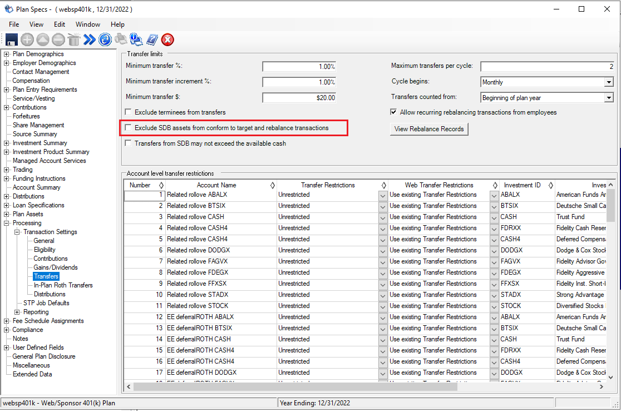This screenshot has width=621, height=412.
Task: Select STP Job Defaults tree item
Action: pos(46,303)
